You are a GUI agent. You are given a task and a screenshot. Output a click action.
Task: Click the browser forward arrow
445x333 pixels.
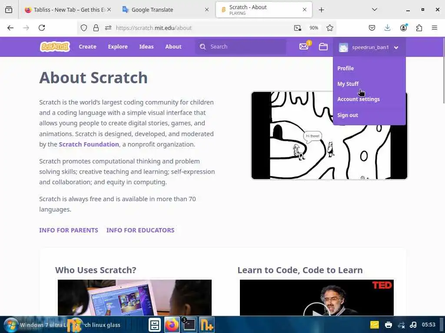26,28
